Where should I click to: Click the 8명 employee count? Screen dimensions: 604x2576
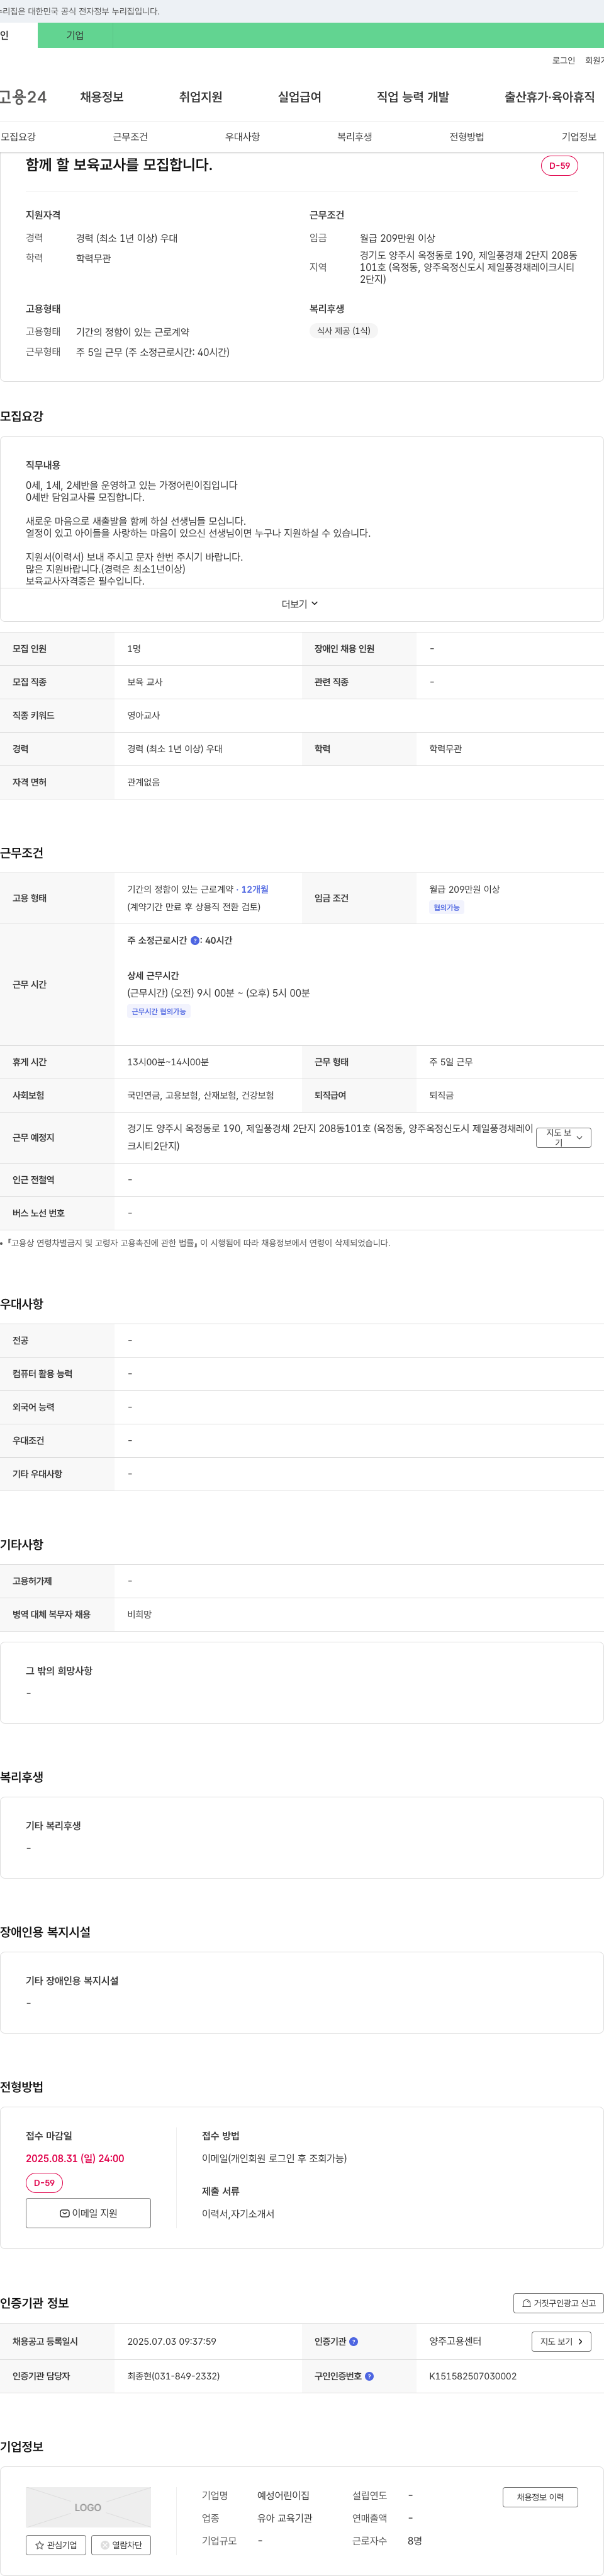coord(415,2541)
